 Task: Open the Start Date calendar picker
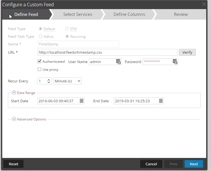click(x=81, y=101)
